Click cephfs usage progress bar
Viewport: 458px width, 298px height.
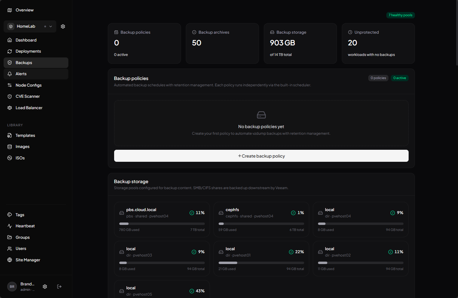click(x=261, y=224)
